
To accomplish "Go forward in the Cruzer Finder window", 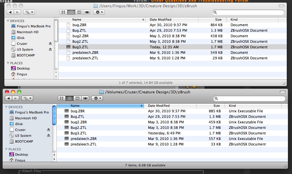I will click(16, 98).
